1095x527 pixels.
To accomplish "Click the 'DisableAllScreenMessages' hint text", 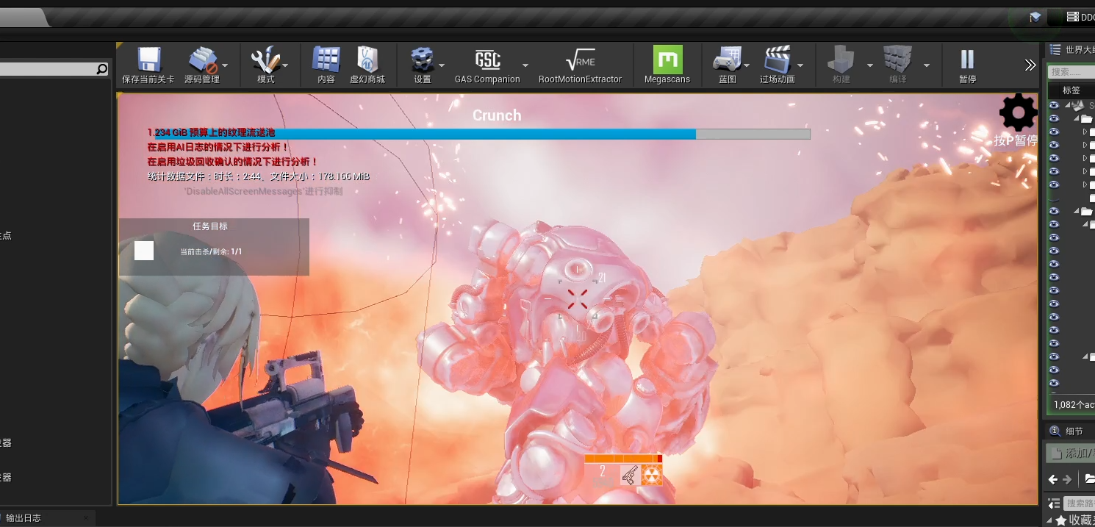I will 263,191.
